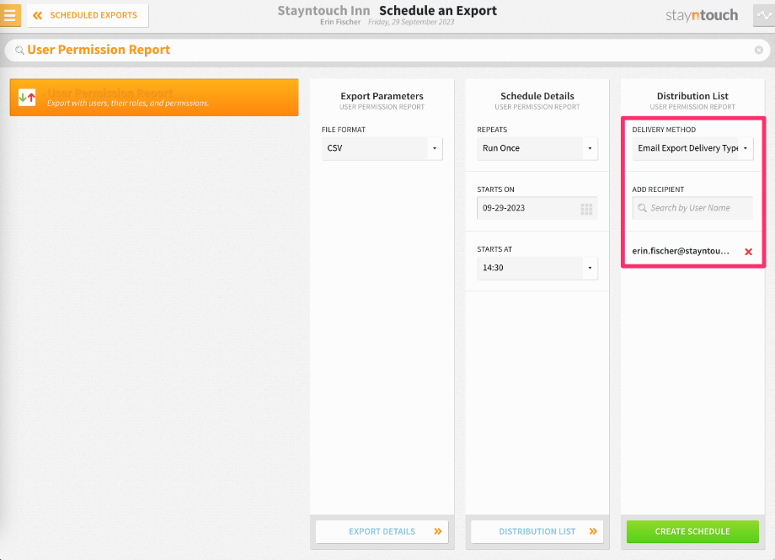Viewport: 775px width, 560px height.
Task: Click the Distribution List button
Action: (537, 531)
